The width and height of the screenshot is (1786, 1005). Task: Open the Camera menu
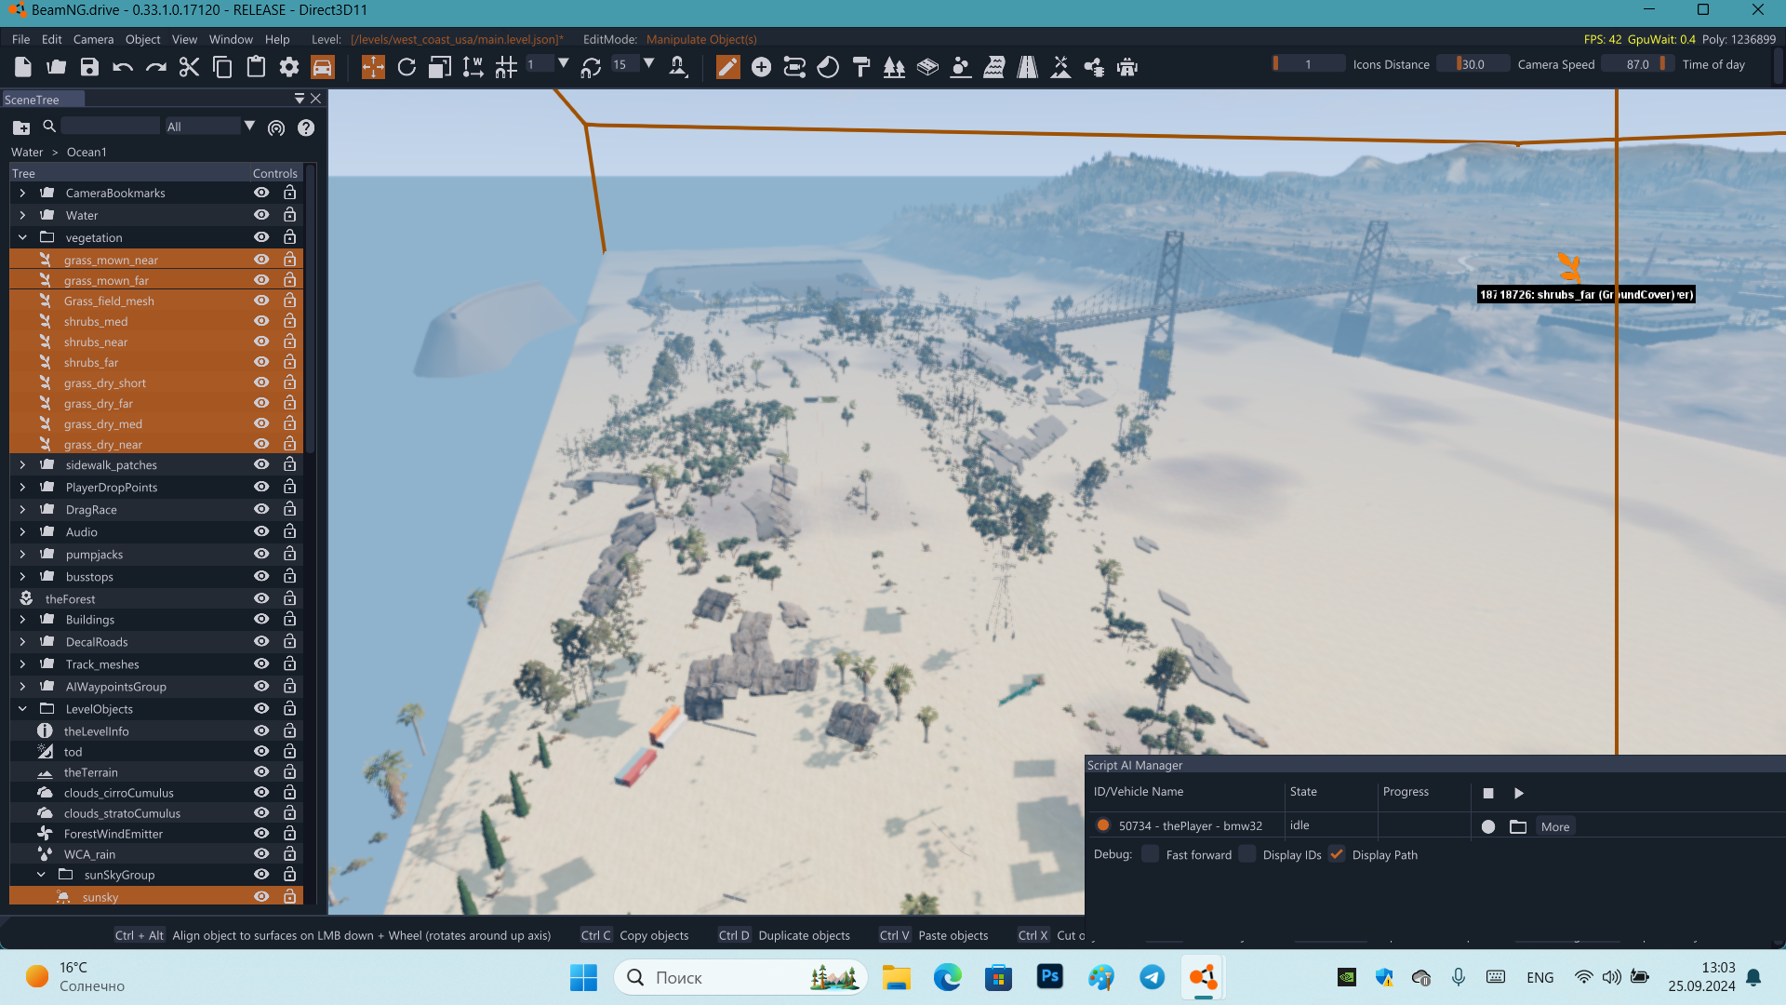93,39
